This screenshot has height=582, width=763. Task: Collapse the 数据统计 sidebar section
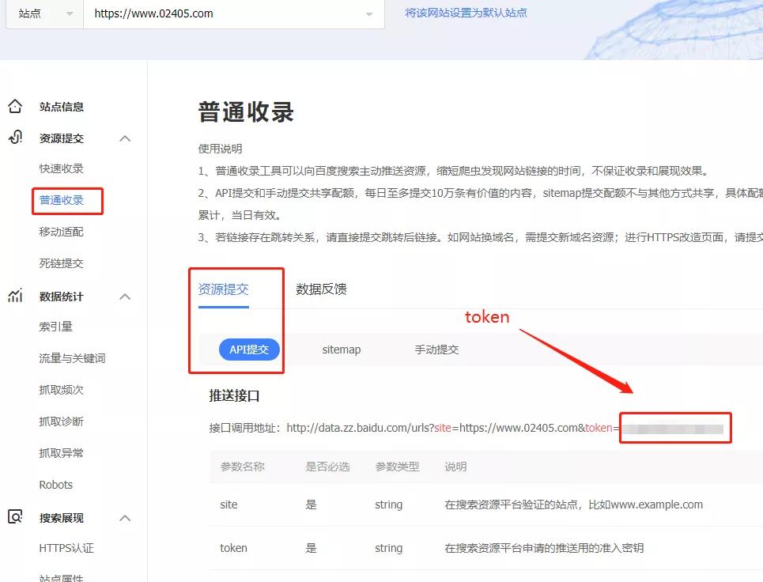point(125,297)
